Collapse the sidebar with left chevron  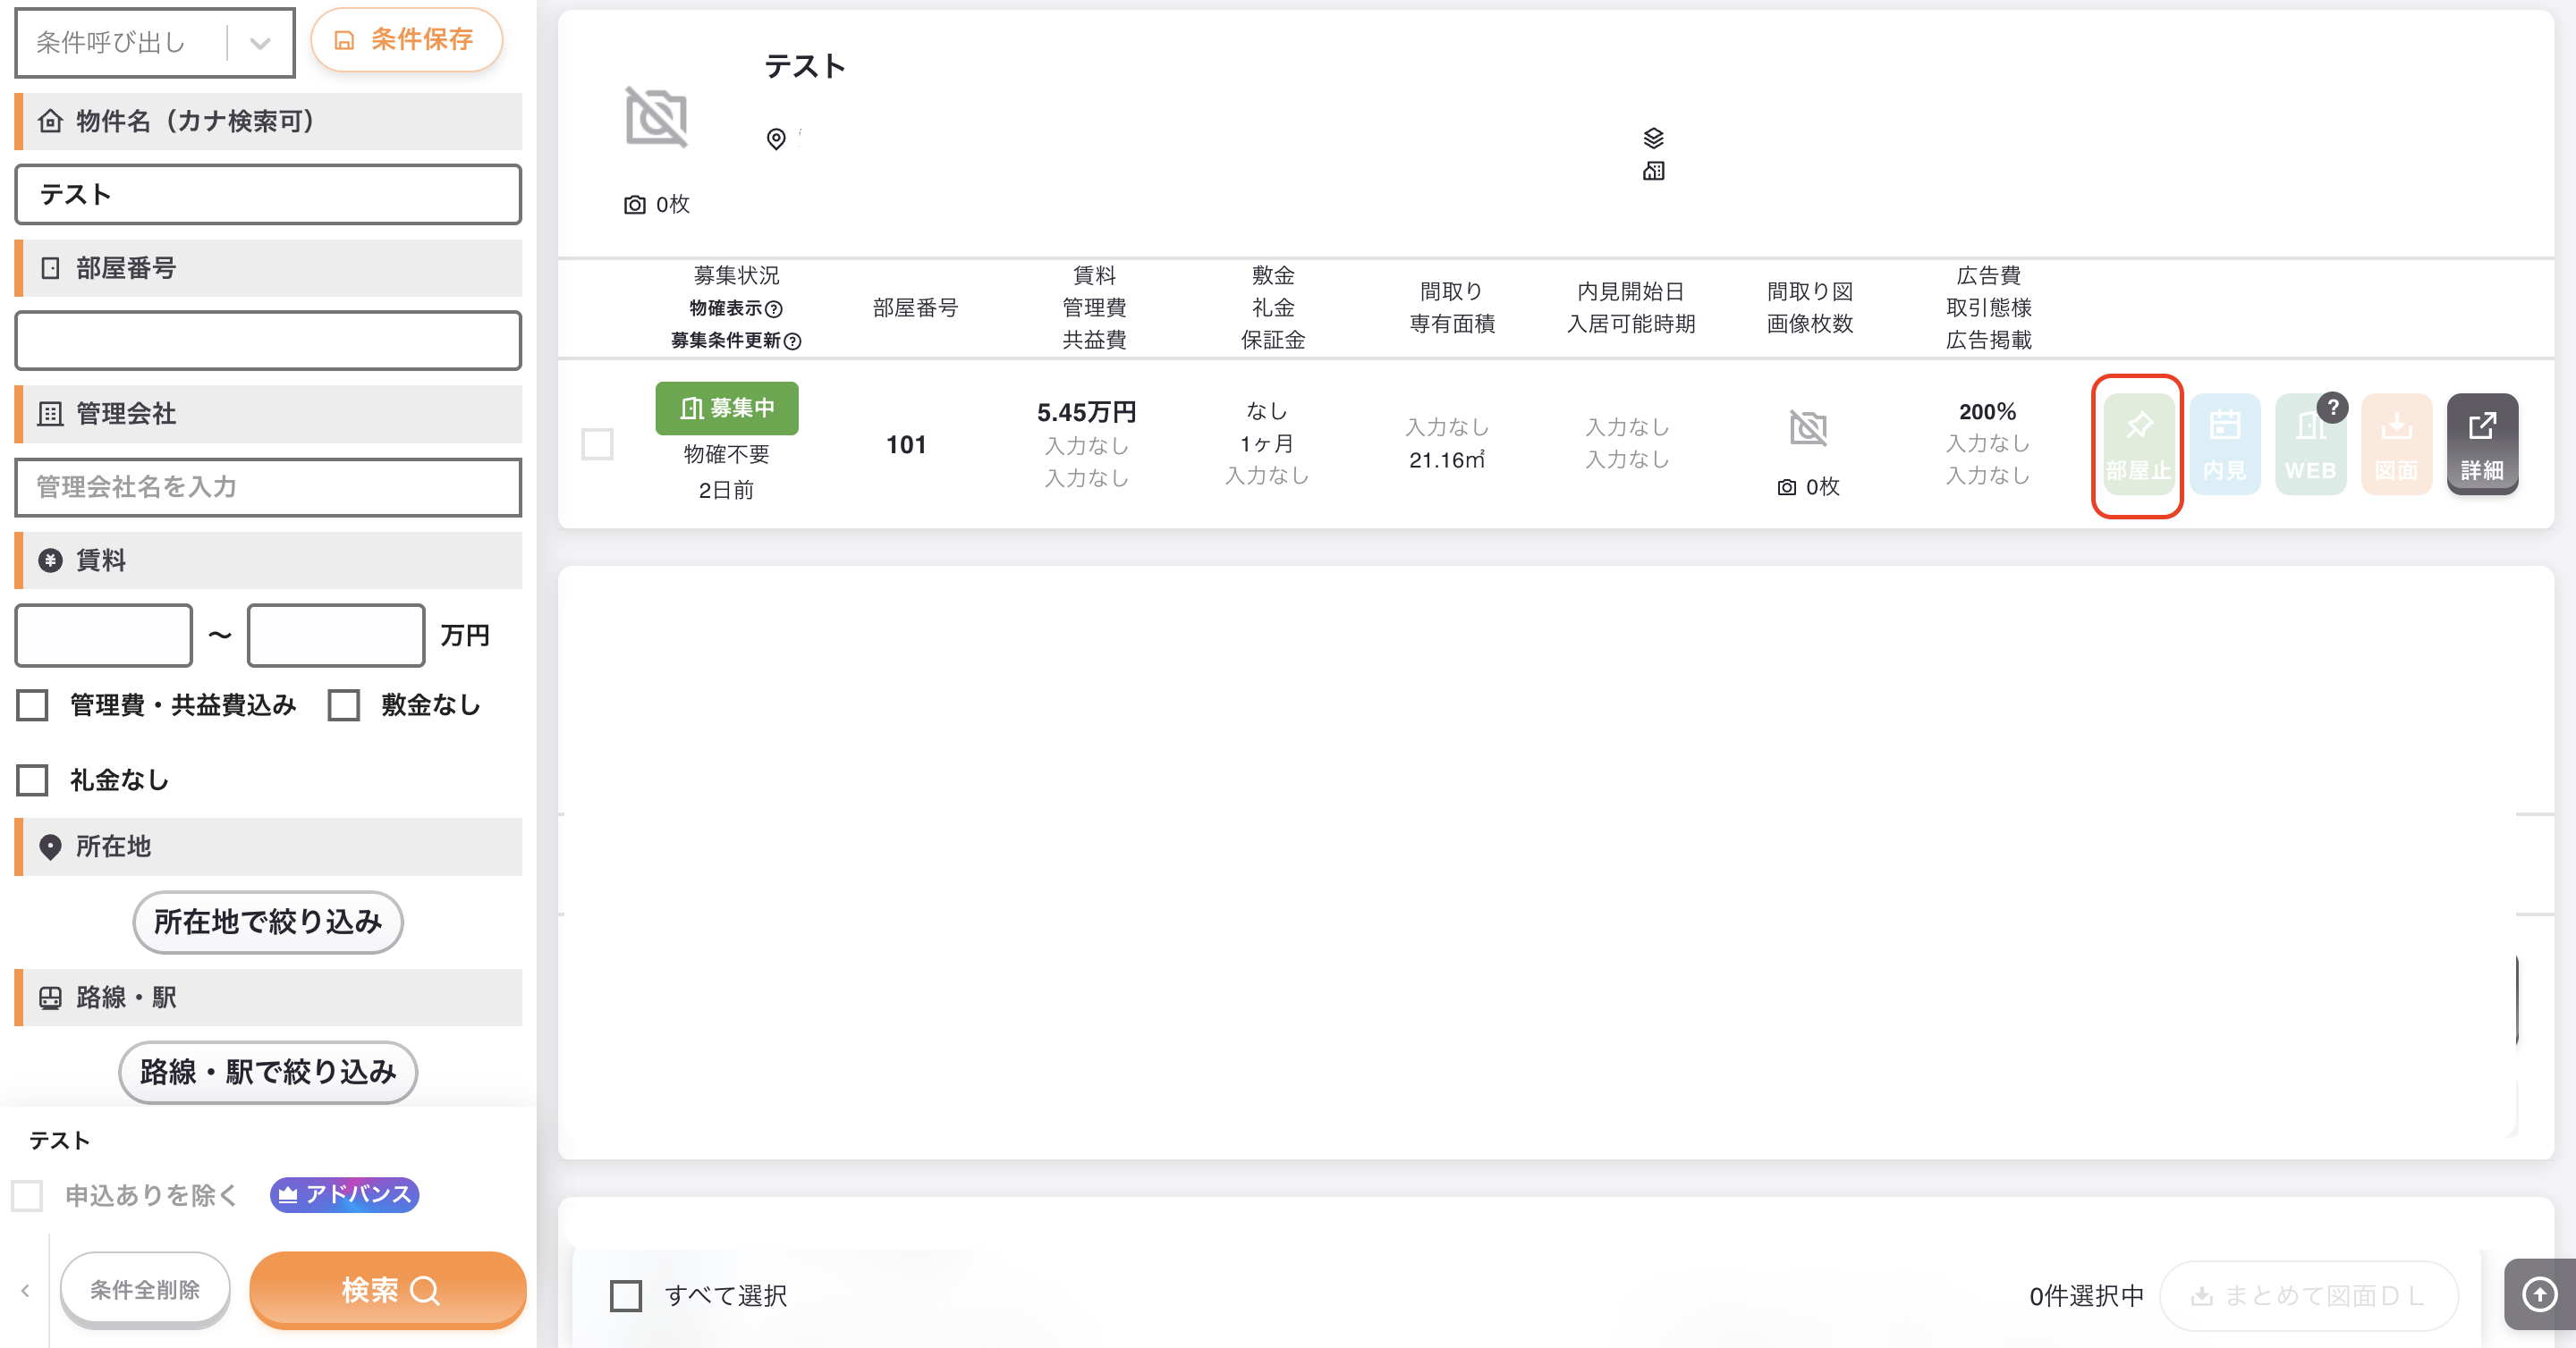pyautogui.click(x=25, y=1291)
